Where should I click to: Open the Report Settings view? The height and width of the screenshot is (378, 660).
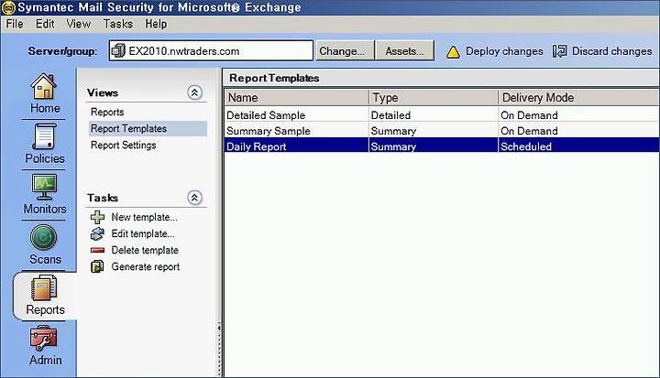[124, 145]
